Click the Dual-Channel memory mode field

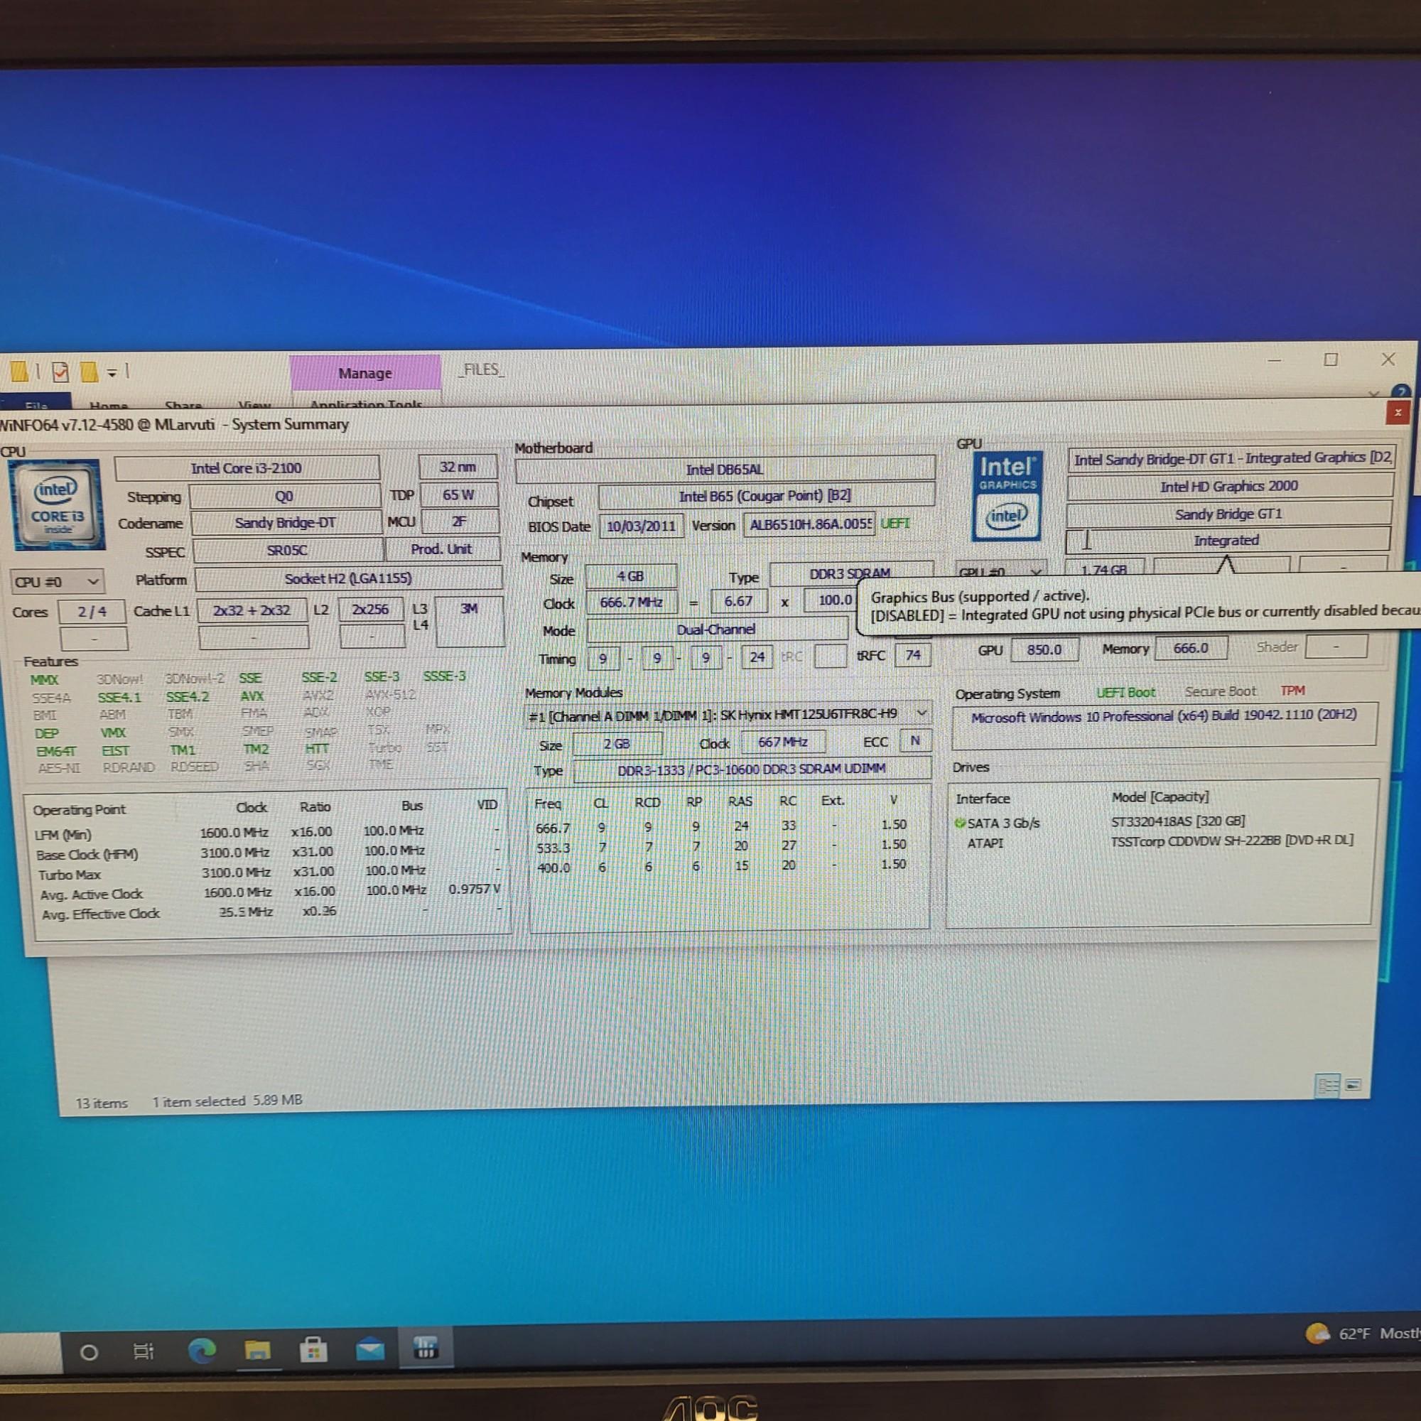(717, 630)
